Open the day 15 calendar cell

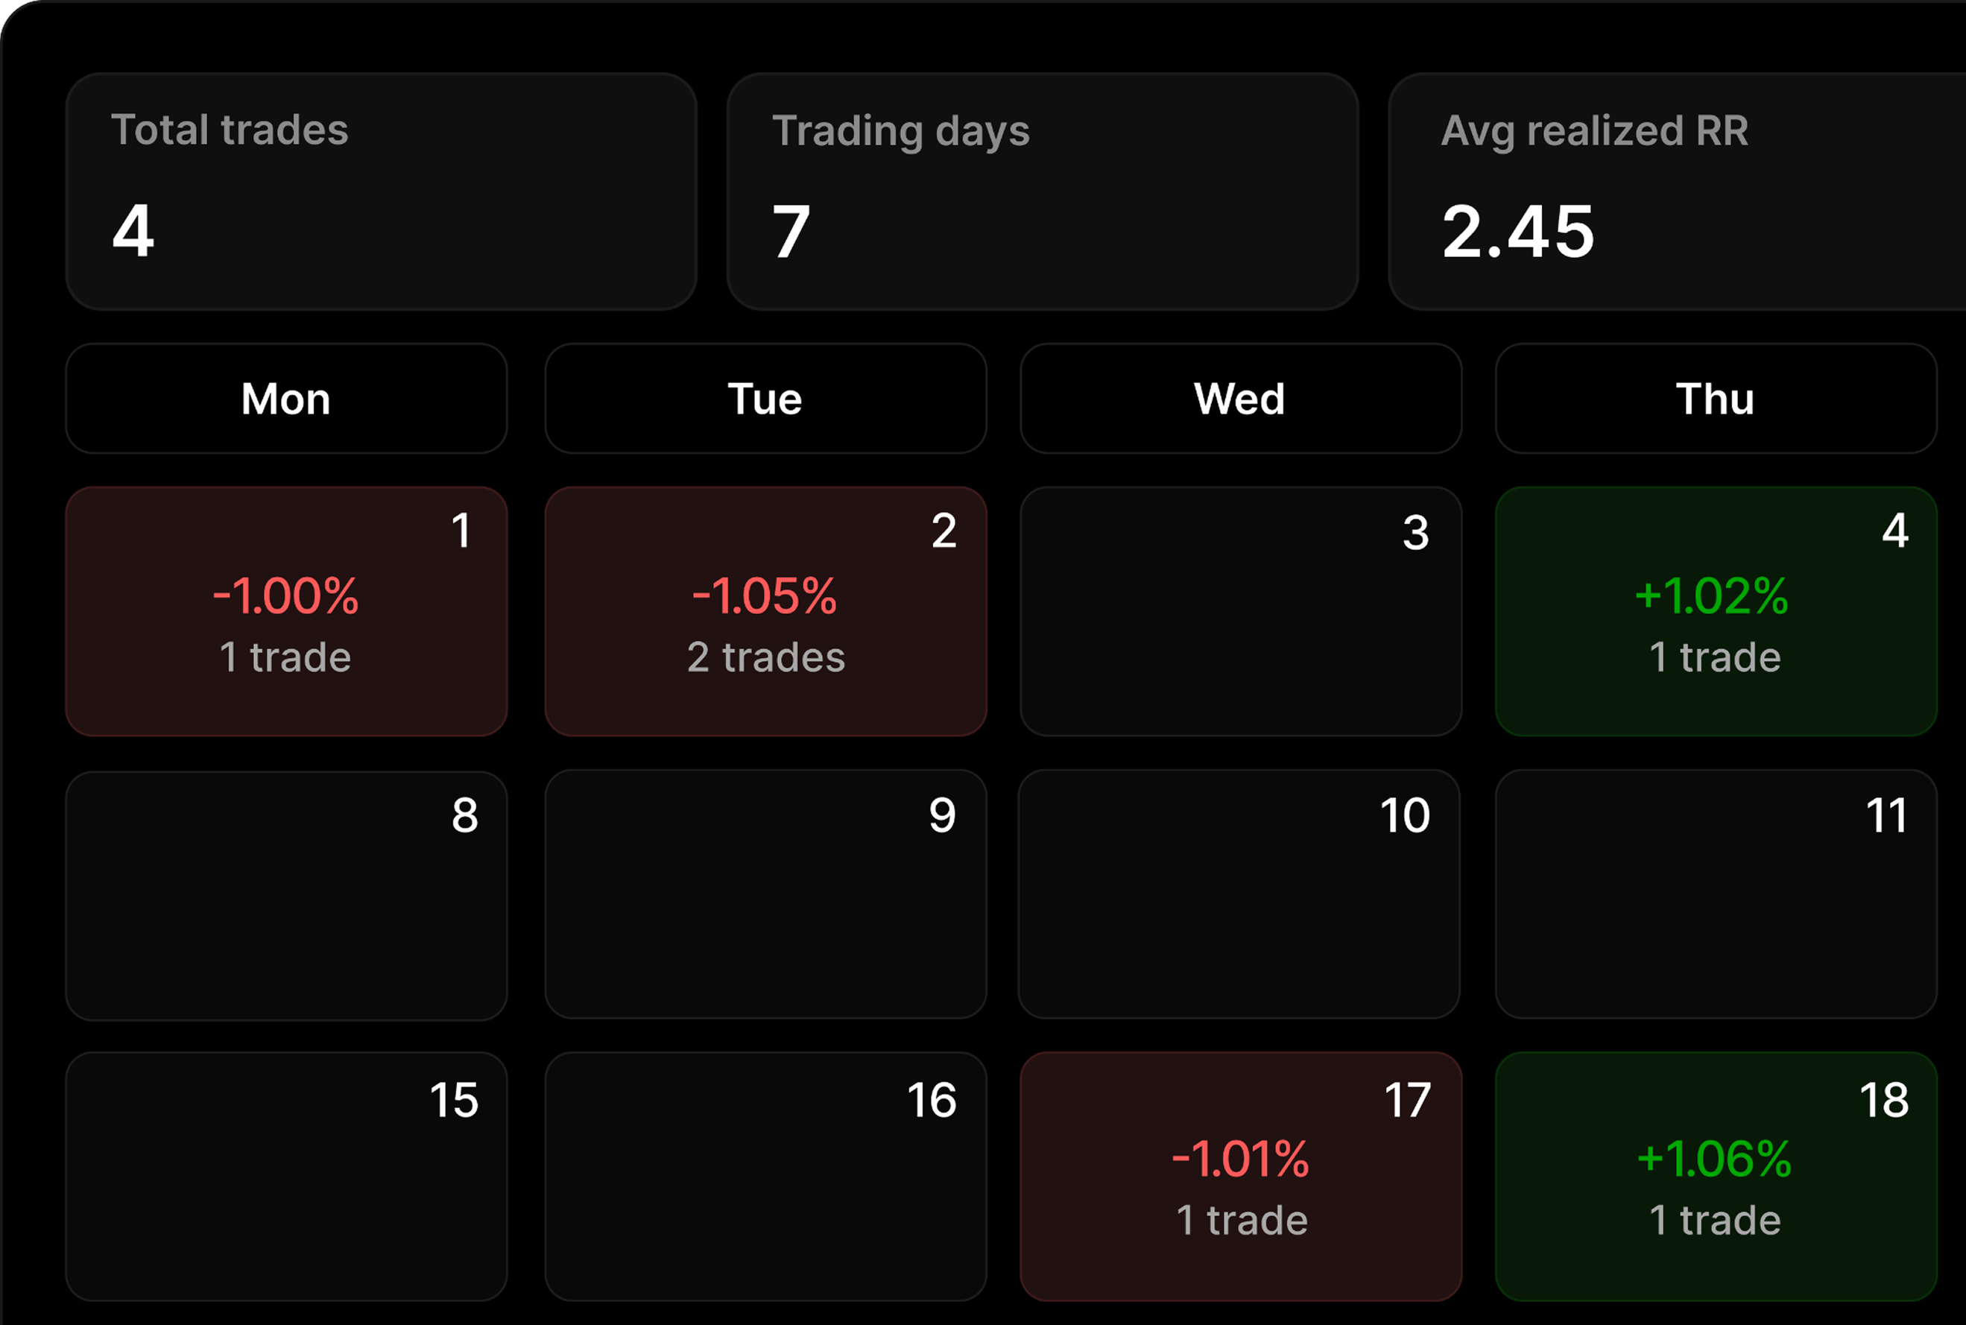pyautogui.click(x=285, y=1176)
